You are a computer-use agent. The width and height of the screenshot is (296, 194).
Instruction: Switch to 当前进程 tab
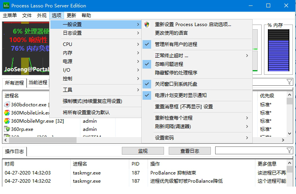point(38,83)
